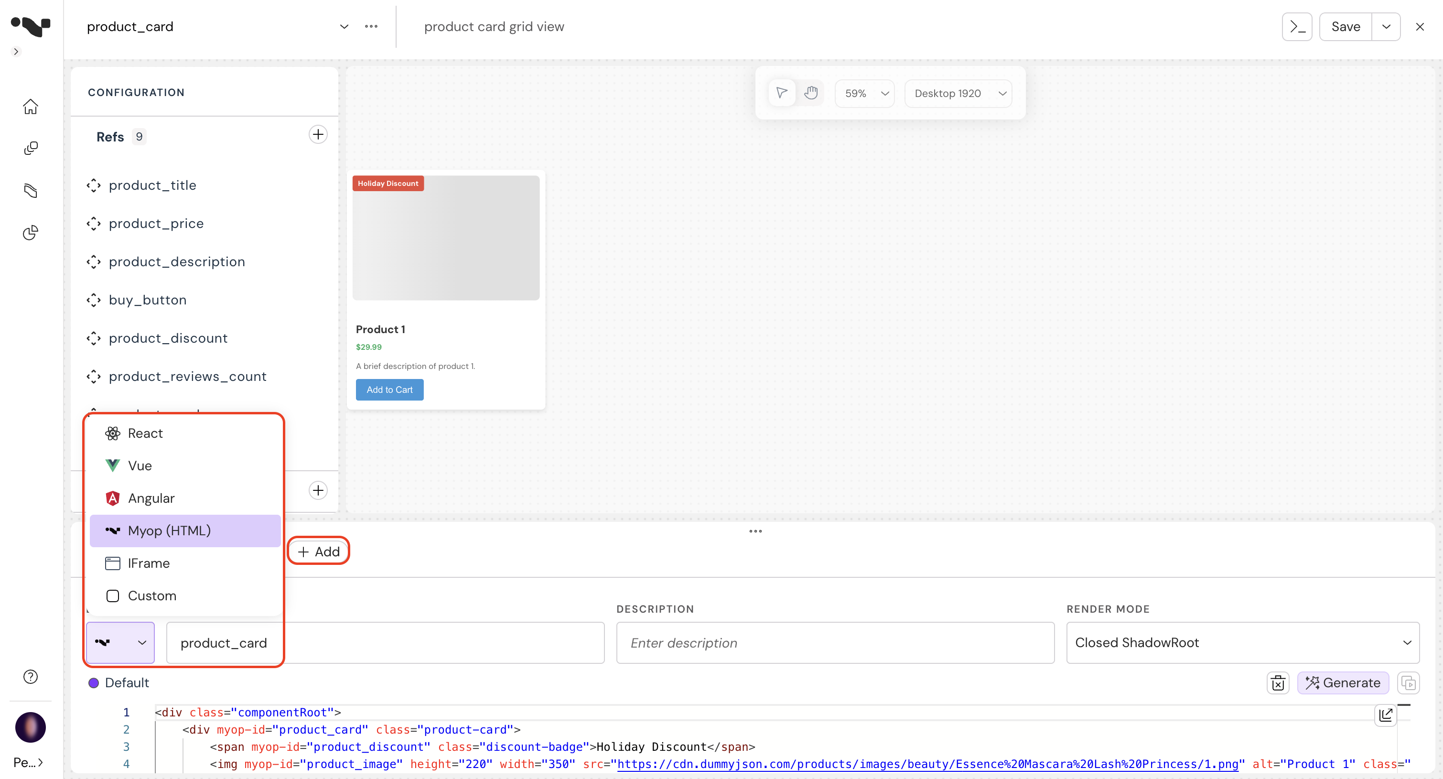Image resolution: width=1443 pixels, height=779 pixels.
Task: Choose React from the framework menu
Action: coord(185,433)
